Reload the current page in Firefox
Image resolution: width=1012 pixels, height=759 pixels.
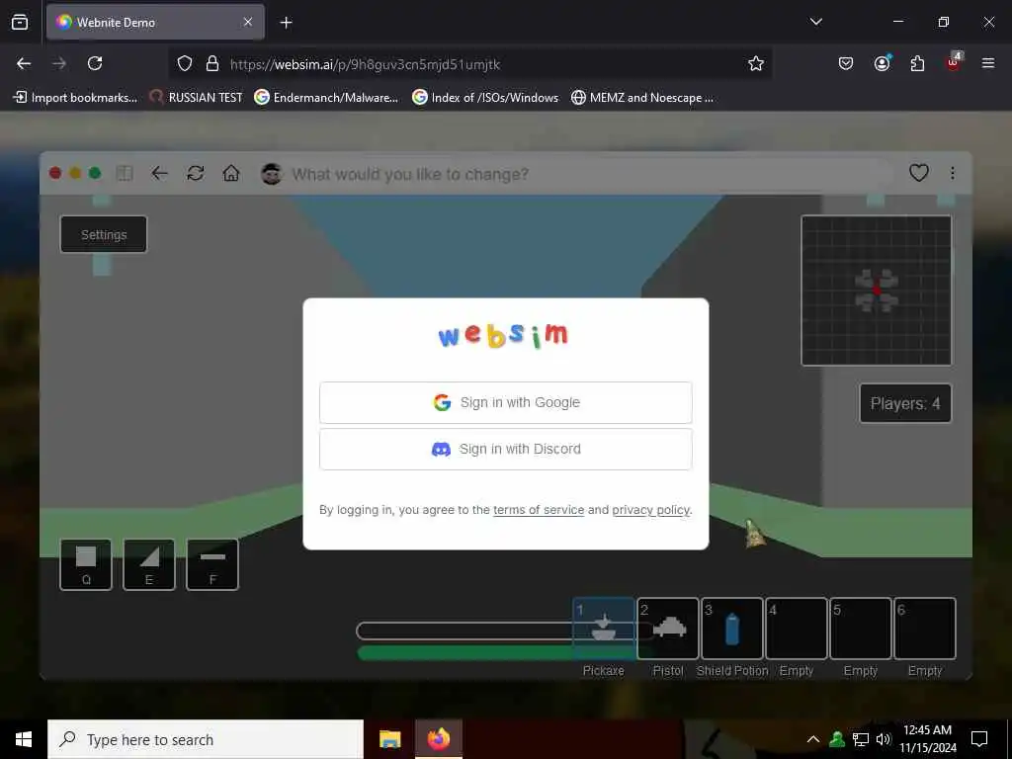point(95,63)
